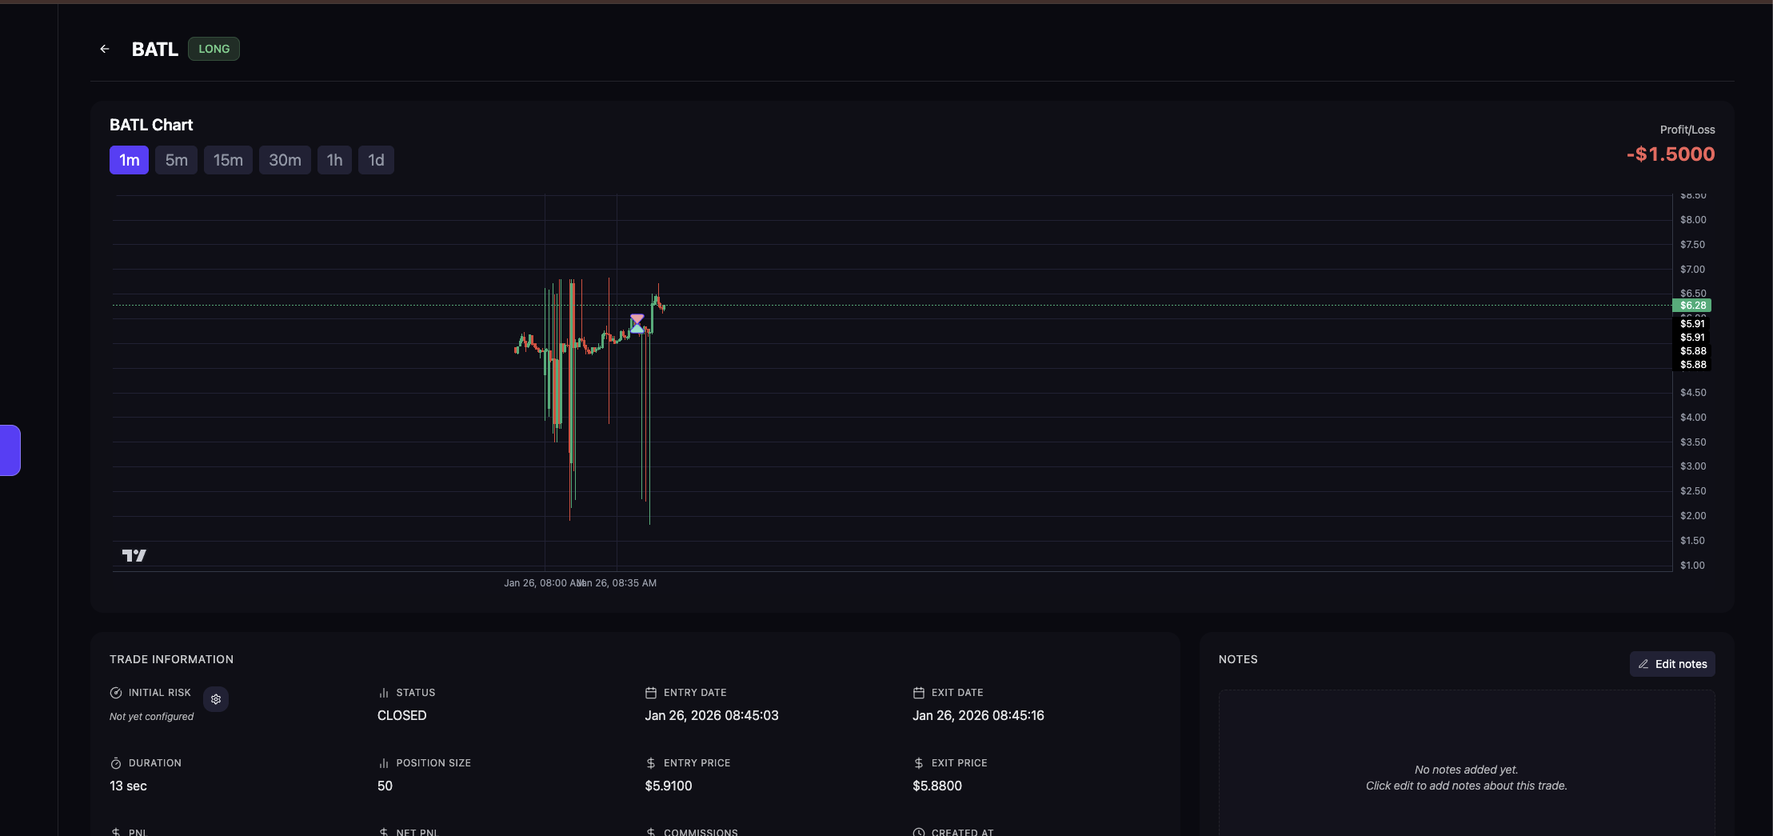Image resolution: width=1773 pixels, height=836 pixels.
Task: Switch chart to the 5m timeframe
Action: 176,160
